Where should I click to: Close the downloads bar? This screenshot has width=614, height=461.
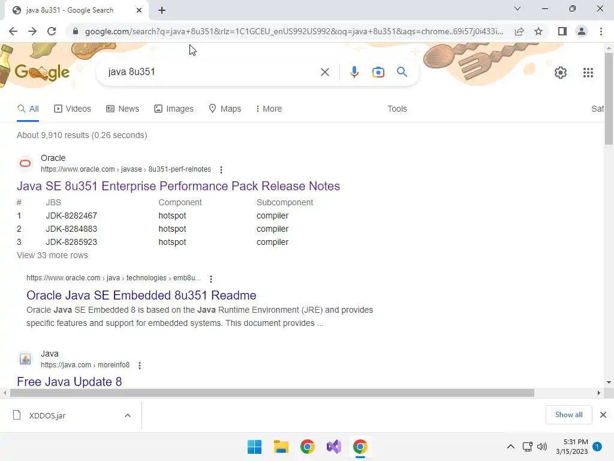(x=603, y=415)
